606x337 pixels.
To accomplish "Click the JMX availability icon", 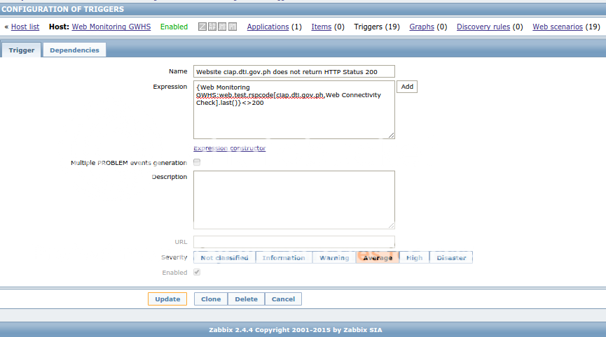I will click(x=222, y=27).
